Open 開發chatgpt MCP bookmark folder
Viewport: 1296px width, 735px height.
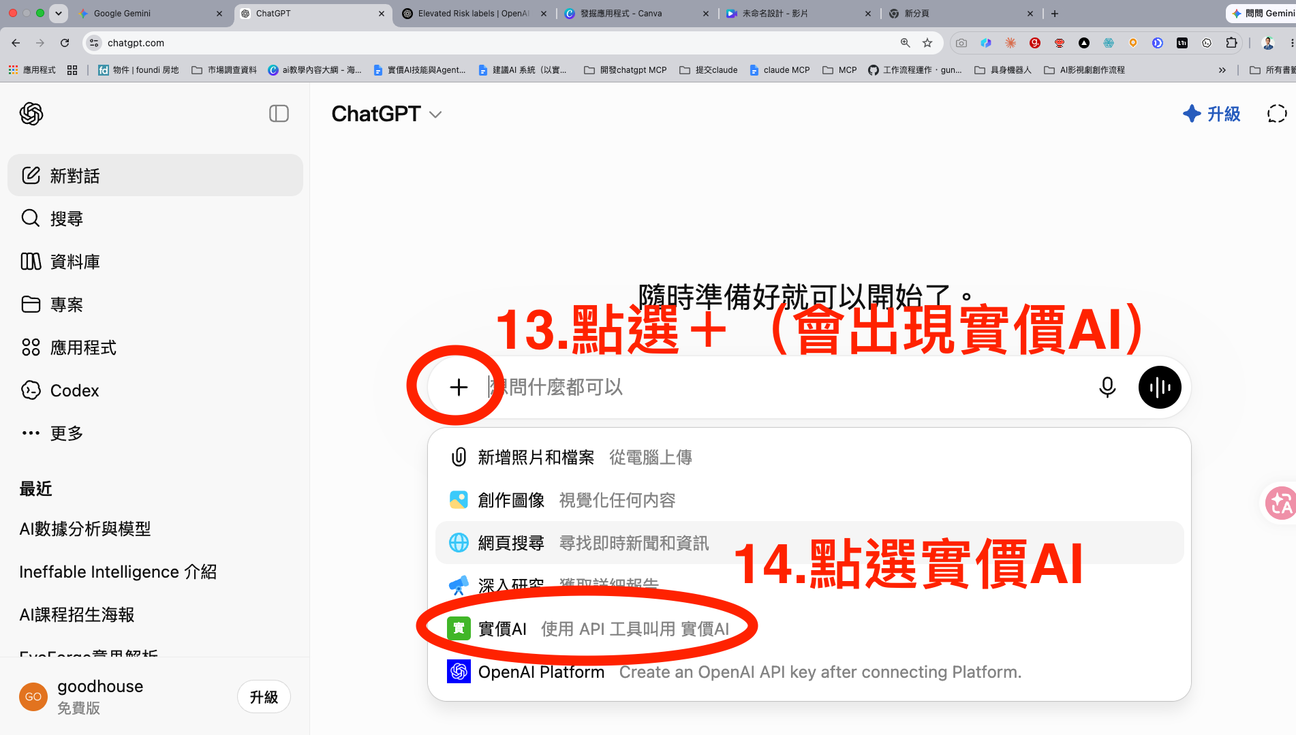(626, 69)
